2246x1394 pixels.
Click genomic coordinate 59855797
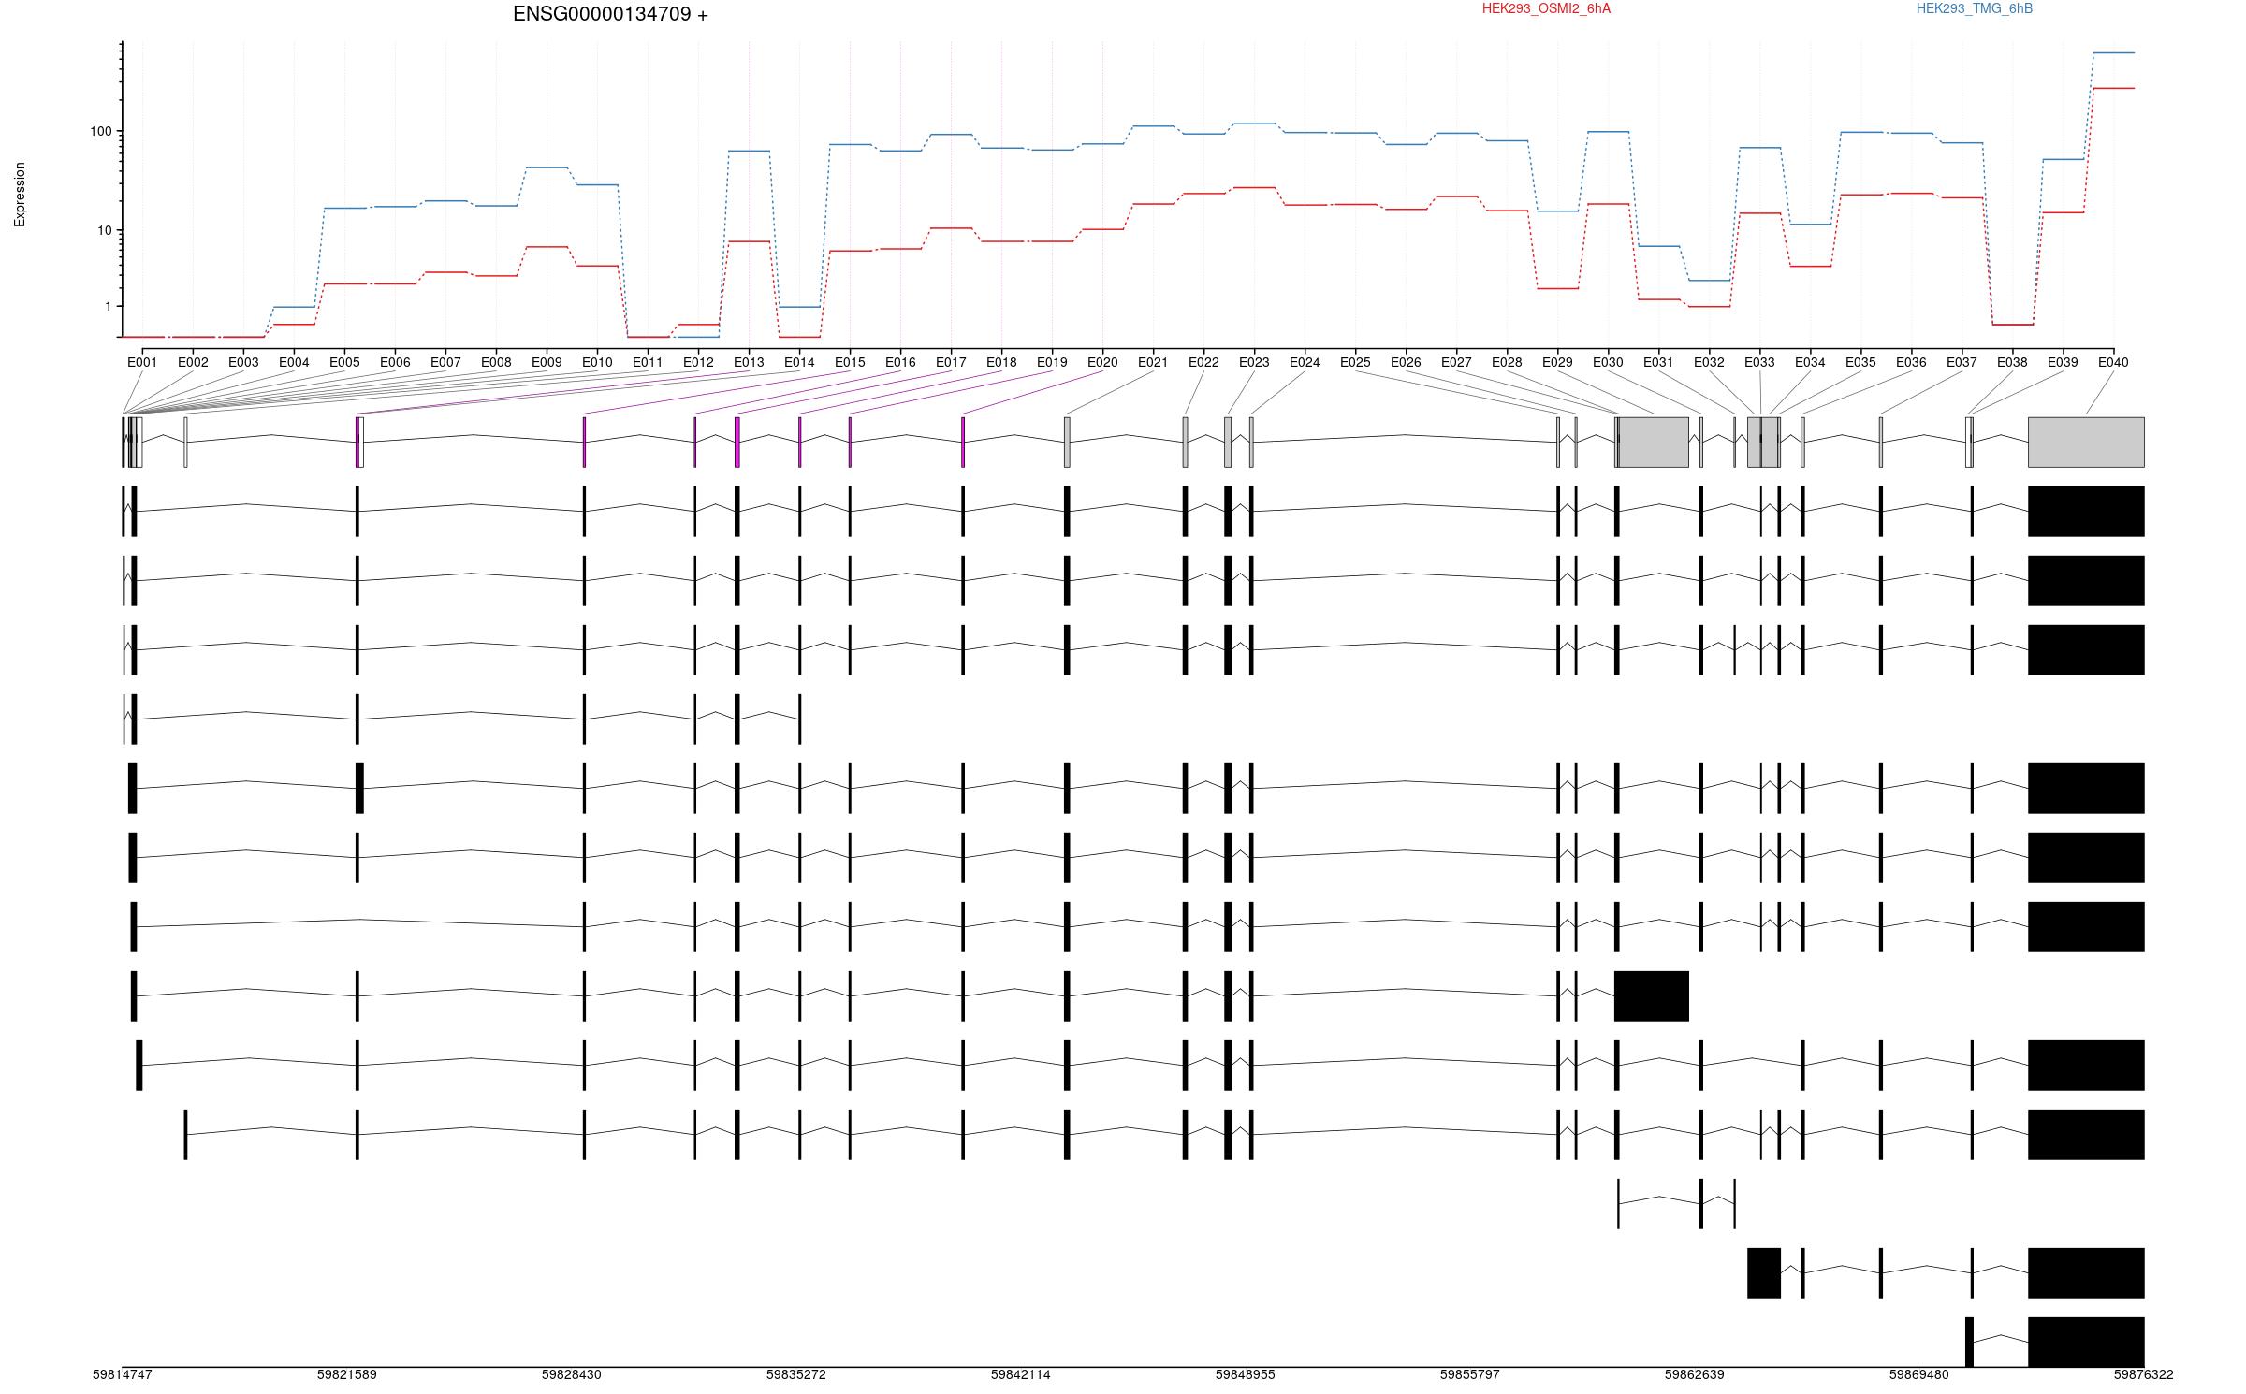[1469, 1374]
